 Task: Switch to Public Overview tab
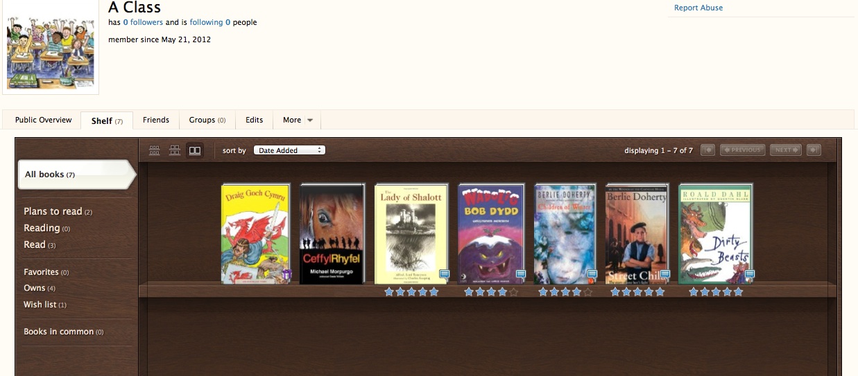tap(43, 120)
